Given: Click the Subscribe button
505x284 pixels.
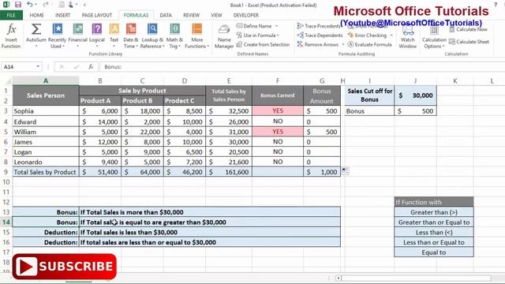Looking at the screenshot, I should [x=65, y=267].
